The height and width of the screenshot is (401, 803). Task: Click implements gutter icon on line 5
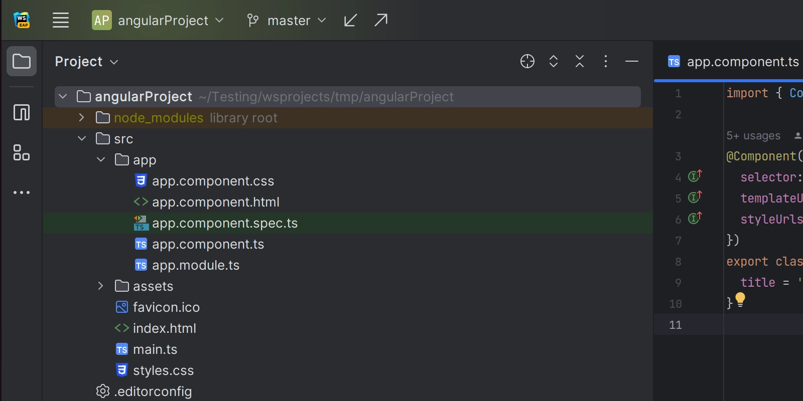point(695,197)
